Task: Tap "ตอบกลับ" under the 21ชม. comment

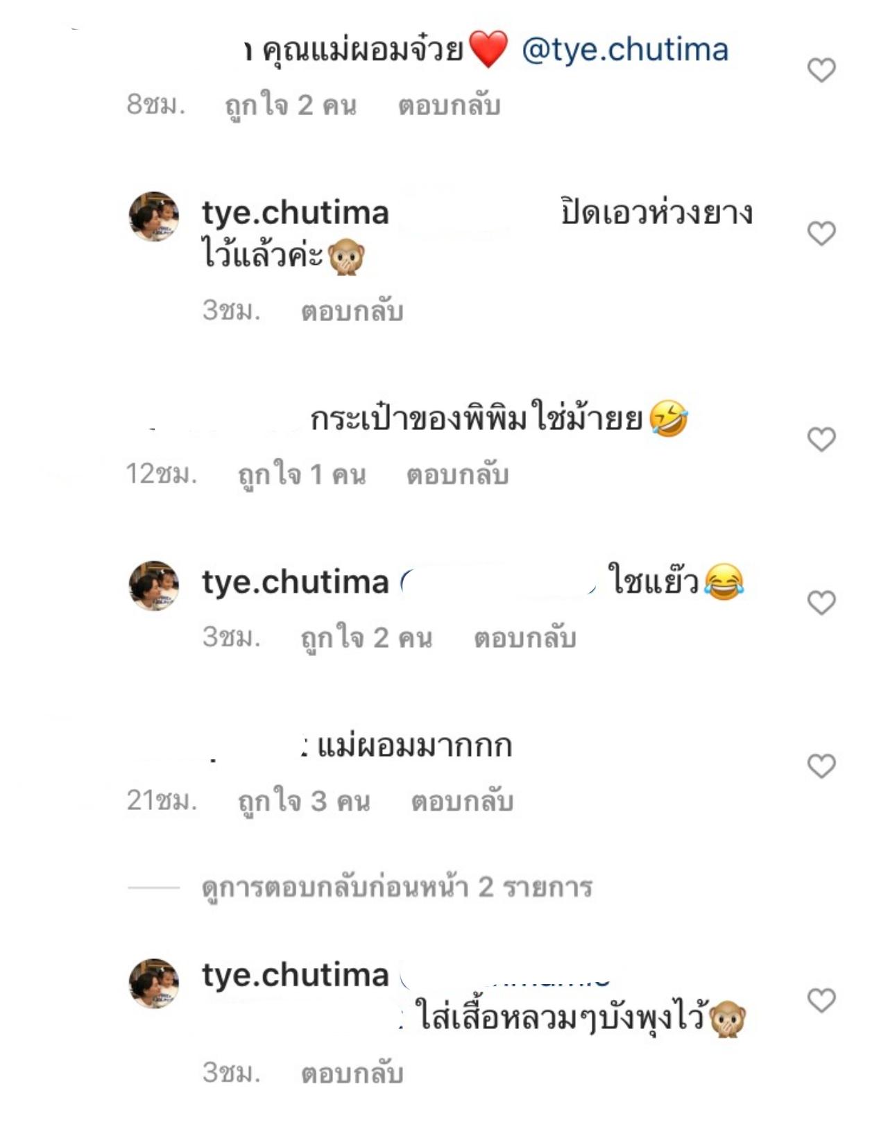Action: (462, 802)
